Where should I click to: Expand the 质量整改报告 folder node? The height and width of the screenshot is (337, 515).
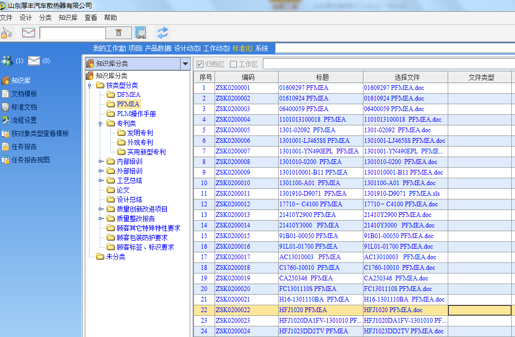101,218
